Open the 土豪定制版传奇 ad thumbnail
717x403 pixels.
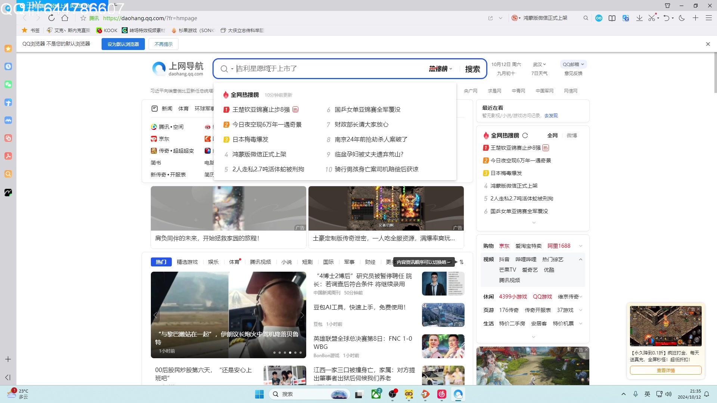click(x=386, y=208)
